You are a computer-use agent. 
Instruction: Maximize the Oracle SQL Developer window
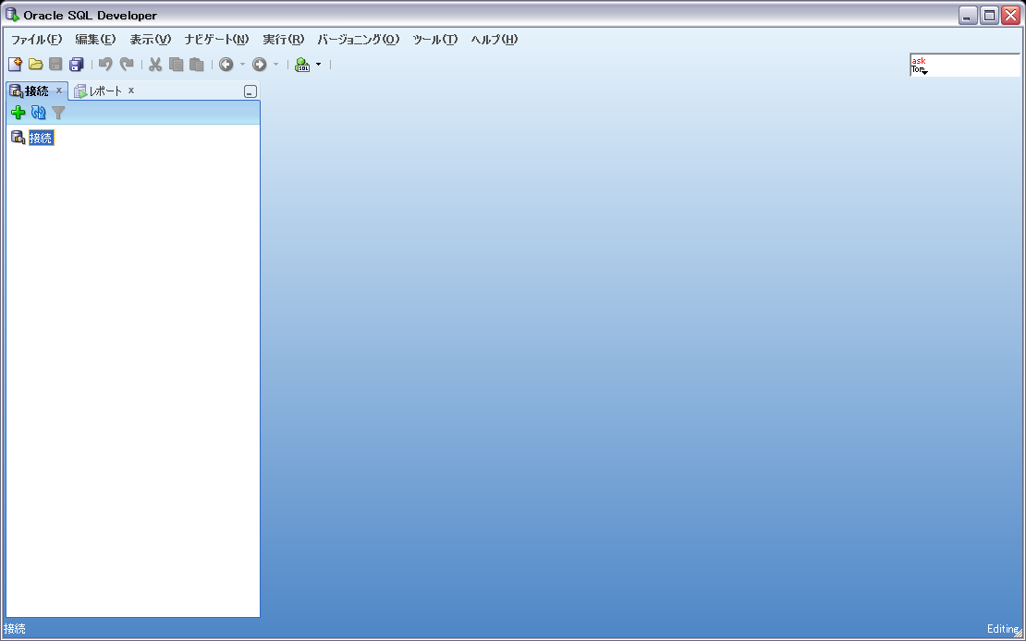click(989, 15)
